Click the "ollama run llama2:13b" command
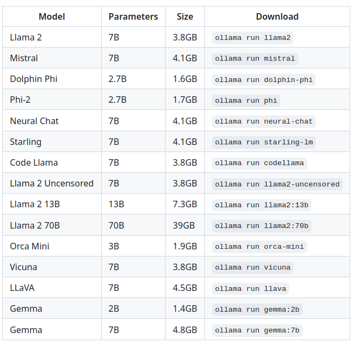The image size is (359, 344). (262, 205)
